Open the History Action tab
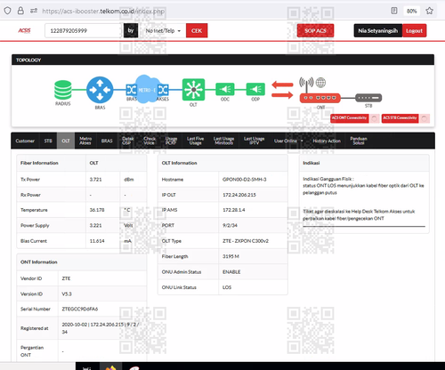The image size is (445, 370). [327, 141]
